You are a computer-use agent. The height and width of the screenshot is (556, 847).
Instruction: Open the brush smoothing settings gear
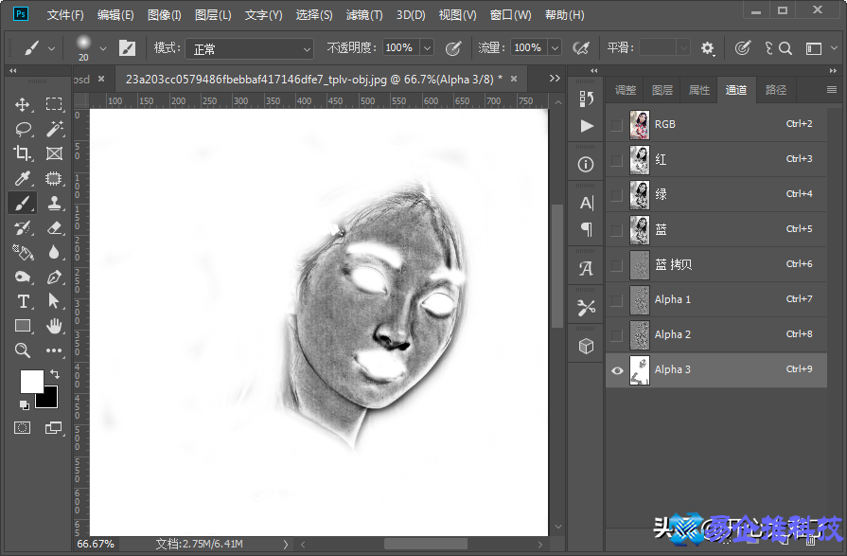(x=708, y=48)
